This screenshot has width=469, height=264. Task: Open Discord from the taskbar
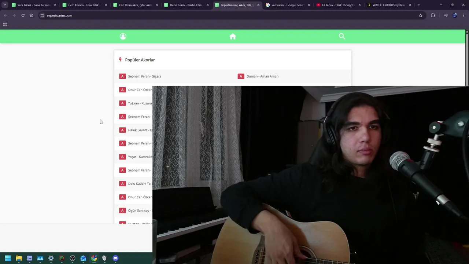tap(115, 258)
